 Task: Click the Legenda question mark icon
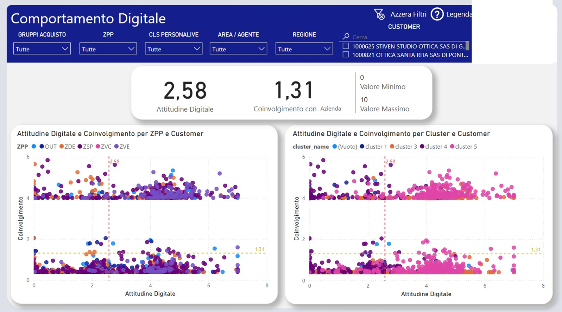[437, 14]
